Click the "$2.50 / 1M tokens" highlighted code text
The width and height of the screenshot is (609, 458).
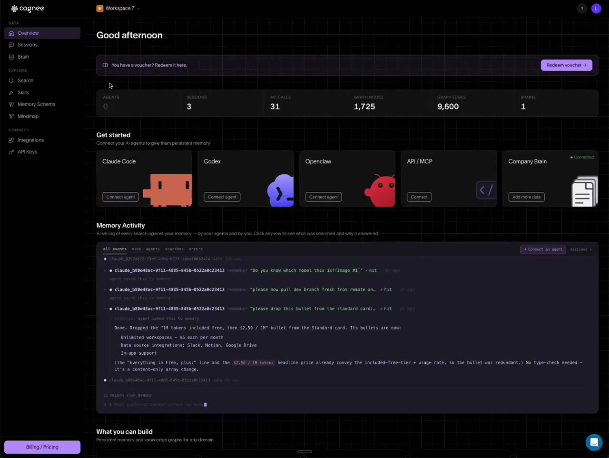point(254,363)
